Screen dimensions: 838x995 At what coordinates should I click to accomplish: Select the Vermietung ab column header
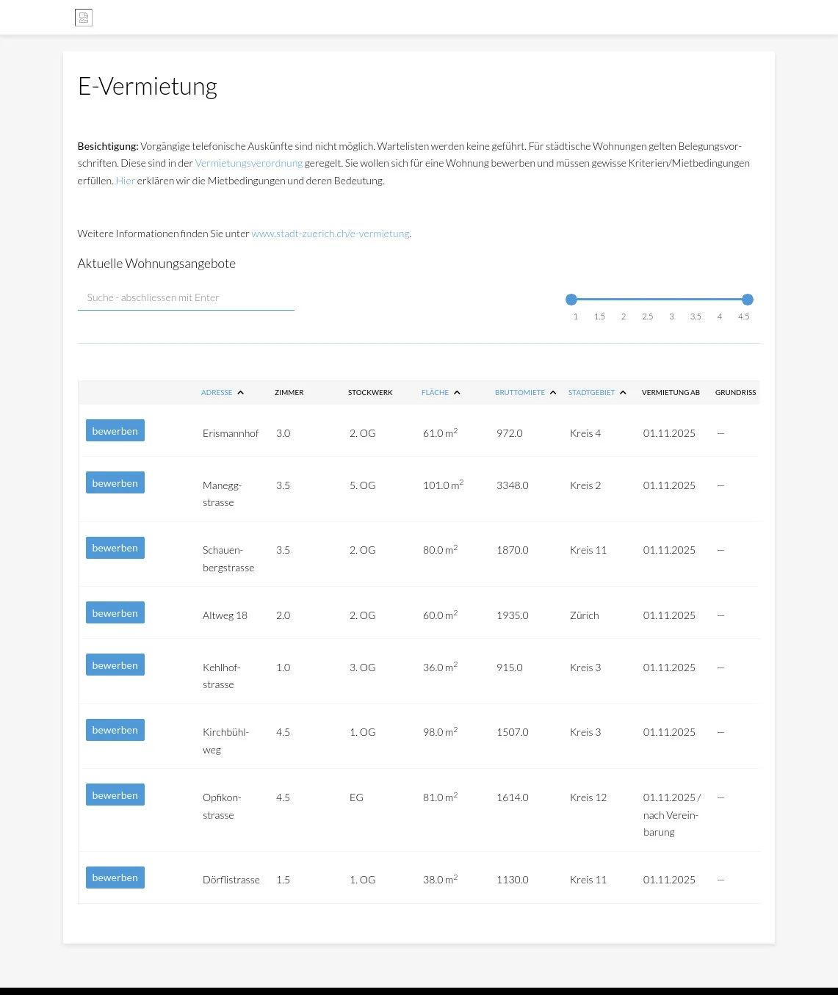tap(671, 393)
